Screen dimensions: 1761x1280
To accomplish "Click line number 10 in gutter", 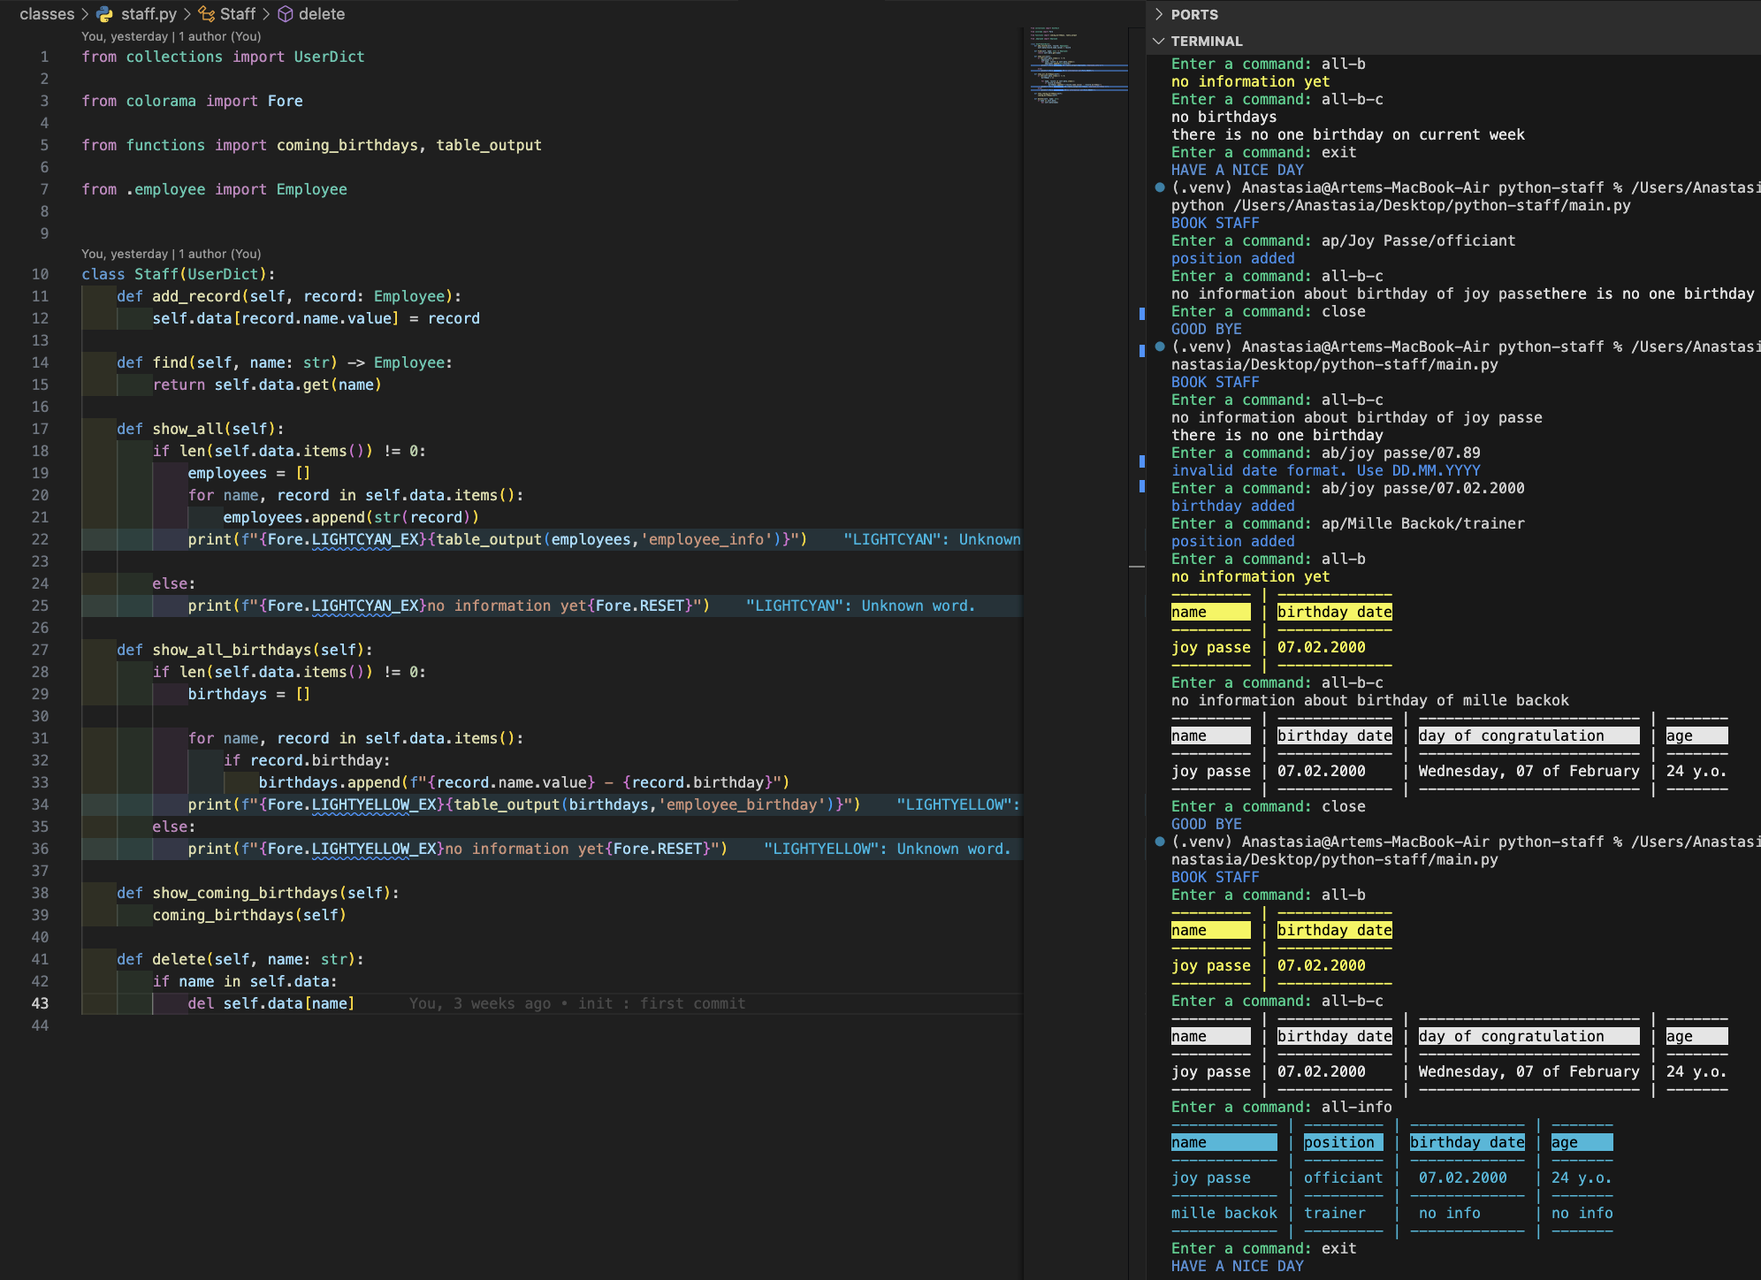I will tap(41, 274).
